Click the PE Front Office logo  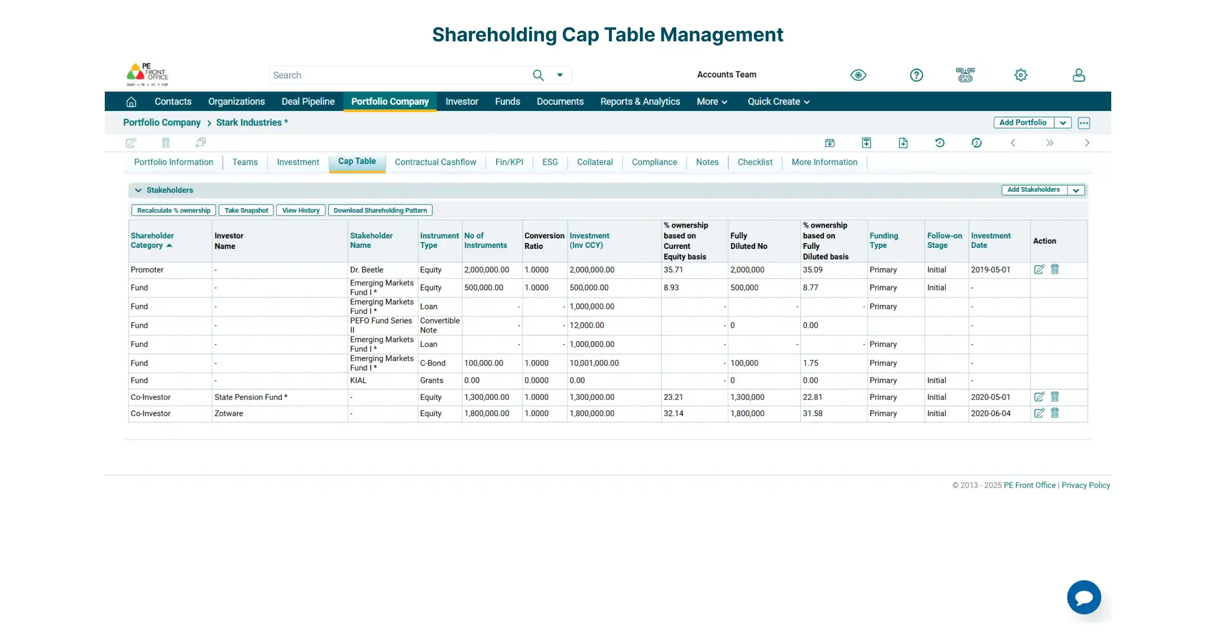click(x=147, y=74)
